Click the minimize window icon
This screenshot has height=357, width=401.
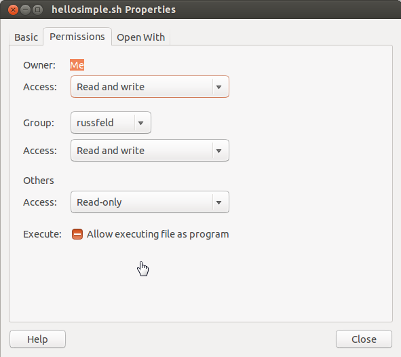pos(25,10)
